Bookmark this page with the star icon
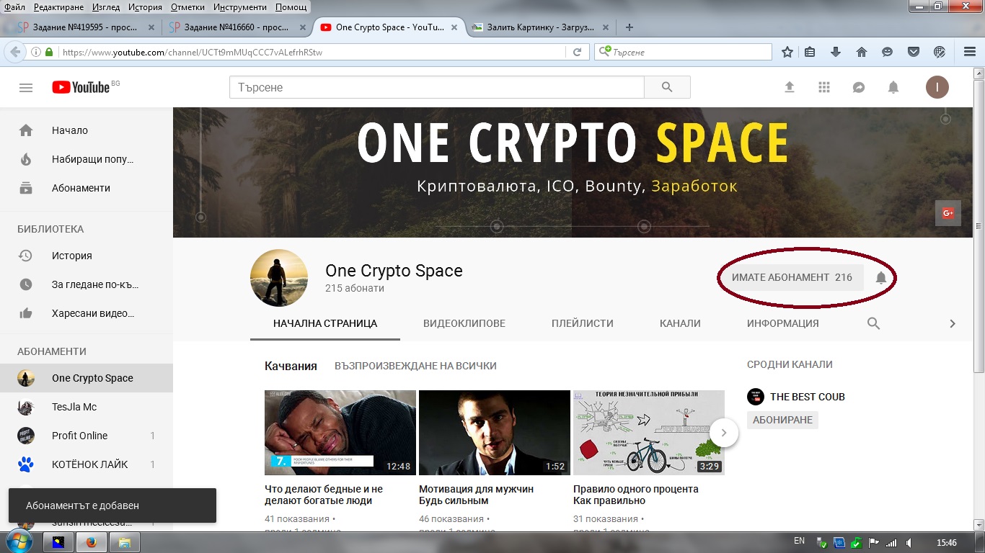 (787, 52)
